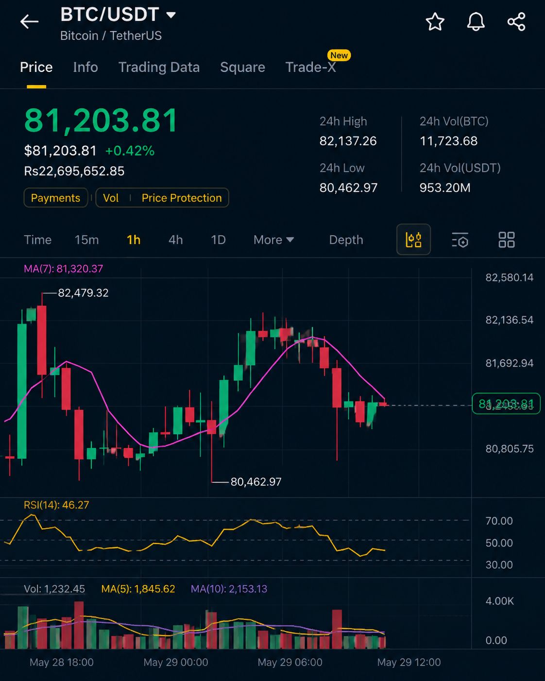545x681 pixels.
Task: Expand the More timeframe dropdown
Action: [273, 240]
